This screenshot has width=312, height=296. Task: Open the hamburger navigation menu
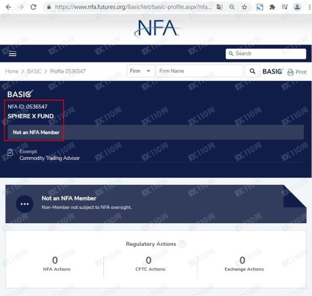[13, 54]
